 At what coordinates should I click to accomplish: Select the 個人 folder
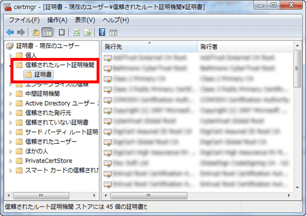tap(31, 55)
